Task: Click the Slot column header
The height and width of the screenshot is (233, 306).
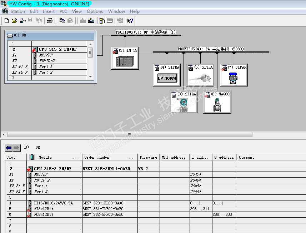Action: (x=16, y=157)
